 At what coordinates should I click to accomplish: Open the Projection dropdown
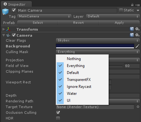(x=124, y=60)
